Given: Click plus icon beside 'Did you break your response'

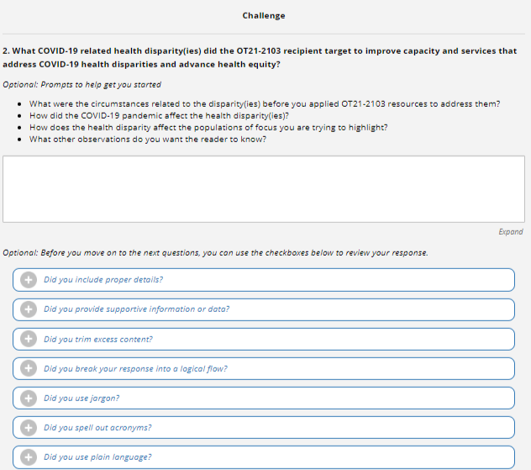Looking at the screenshot, I should point(28,368).
